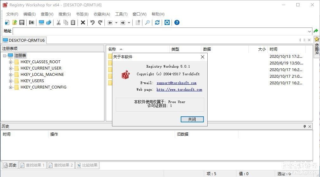320x177 pixels.
Task: Open the http://www.torchsoft.com link
Action: point(179,90)
